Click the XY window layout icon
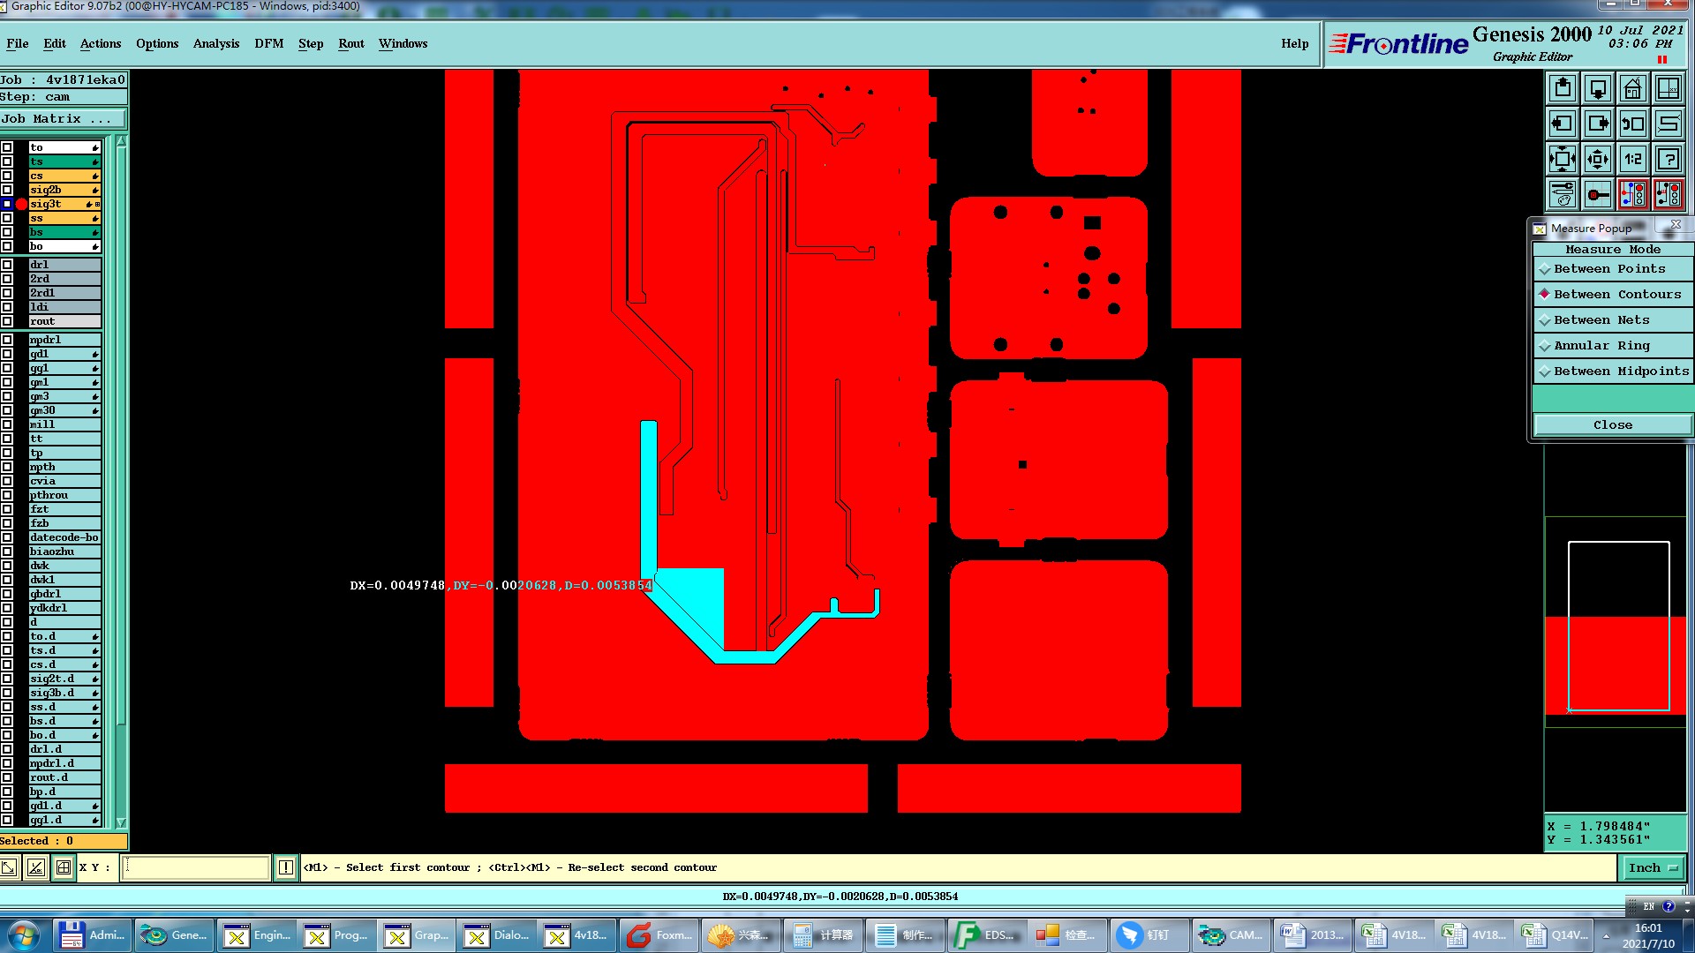1695x953 pixels. pyautogui.click(x=1669, y=89)
